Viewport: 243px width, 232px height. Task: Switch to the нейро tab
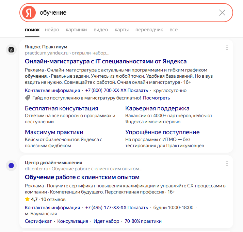tap(52, 30)
